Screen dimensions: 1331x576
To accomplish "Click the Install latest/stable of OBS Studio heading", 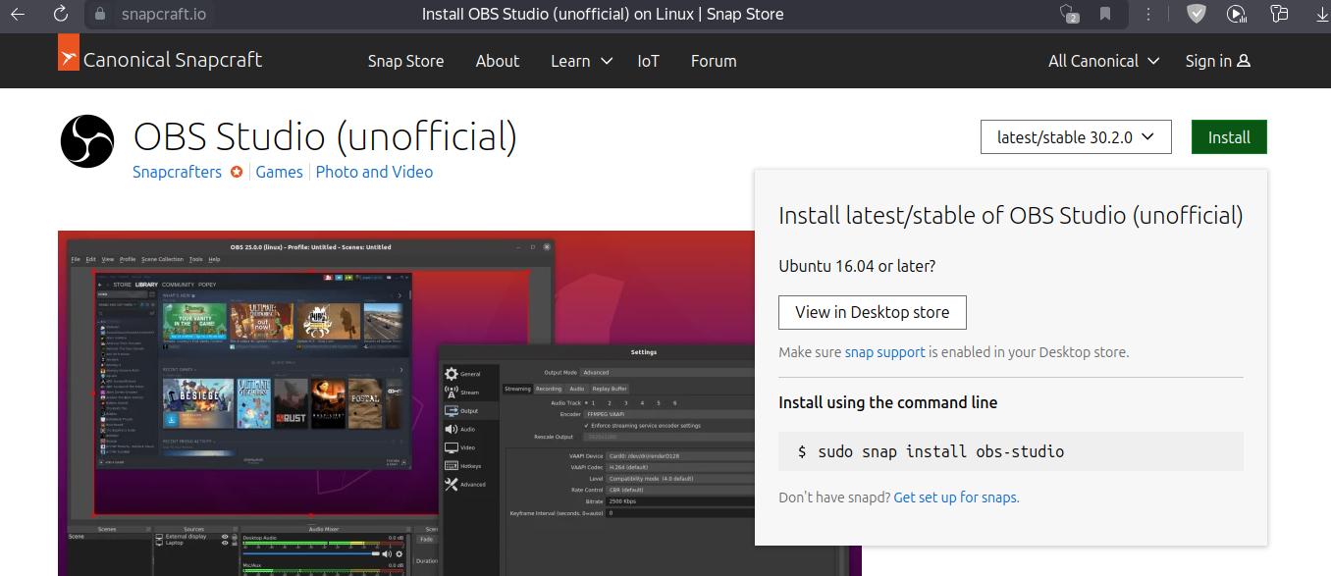I will click(x=1011, y=216).
